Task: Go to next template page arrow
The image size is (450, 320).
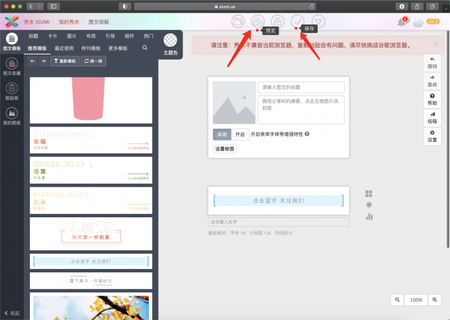Action: pos(44,61)
